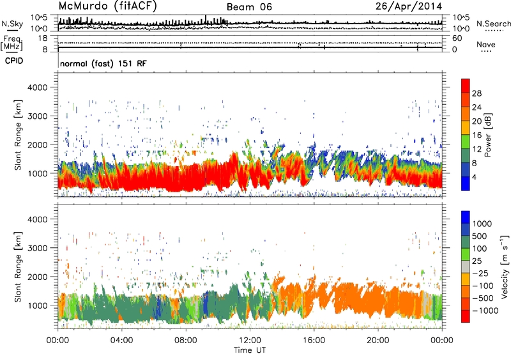Click the gray -25 to 25 velocity color band
The height and width of the screenshot is (354, 511).
coord(466,266)
